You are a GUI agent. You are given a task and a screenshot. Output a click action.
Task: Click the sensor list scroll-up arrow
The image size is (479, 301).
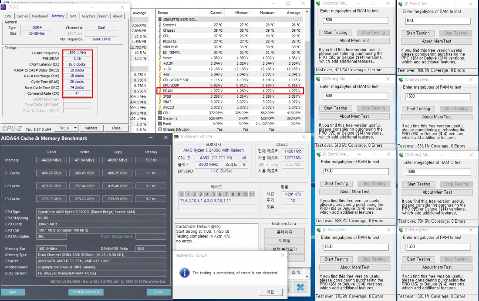[307, 12]
